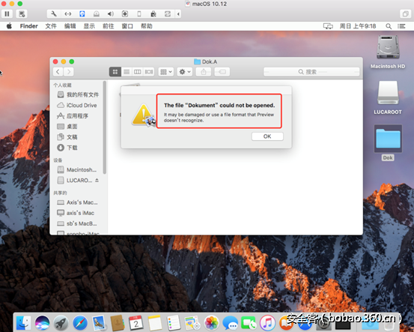Open the Apple menu
The image size is (414, 332).
point(9,26)
